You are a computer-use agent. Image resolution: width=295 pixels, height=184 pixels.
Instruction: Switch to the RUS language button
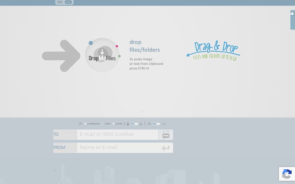click(x=60, y=2)
